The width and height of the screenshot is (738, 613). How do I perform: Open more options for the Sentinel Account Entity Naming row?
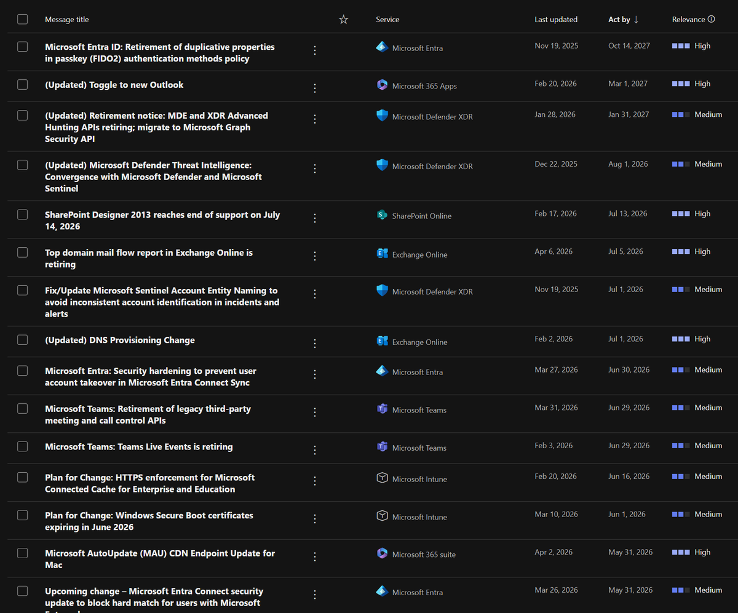[x=315, y=294]
